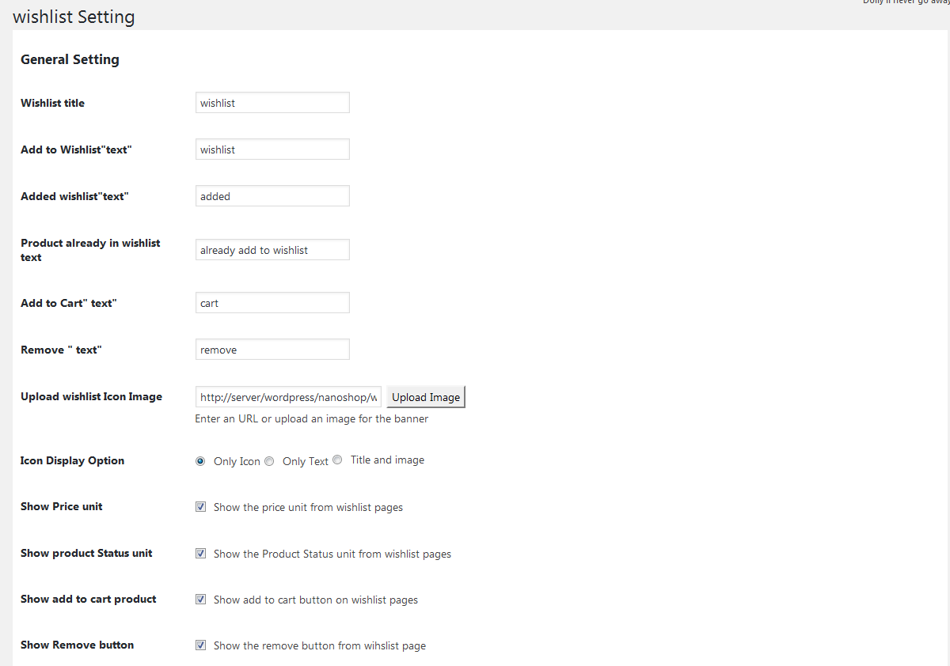Click the Added wishlist text input
The height and width of the screenshot is (666, 950).
coord(272,196)
